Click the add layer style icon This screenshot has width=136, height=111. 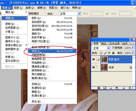(99, 88)
